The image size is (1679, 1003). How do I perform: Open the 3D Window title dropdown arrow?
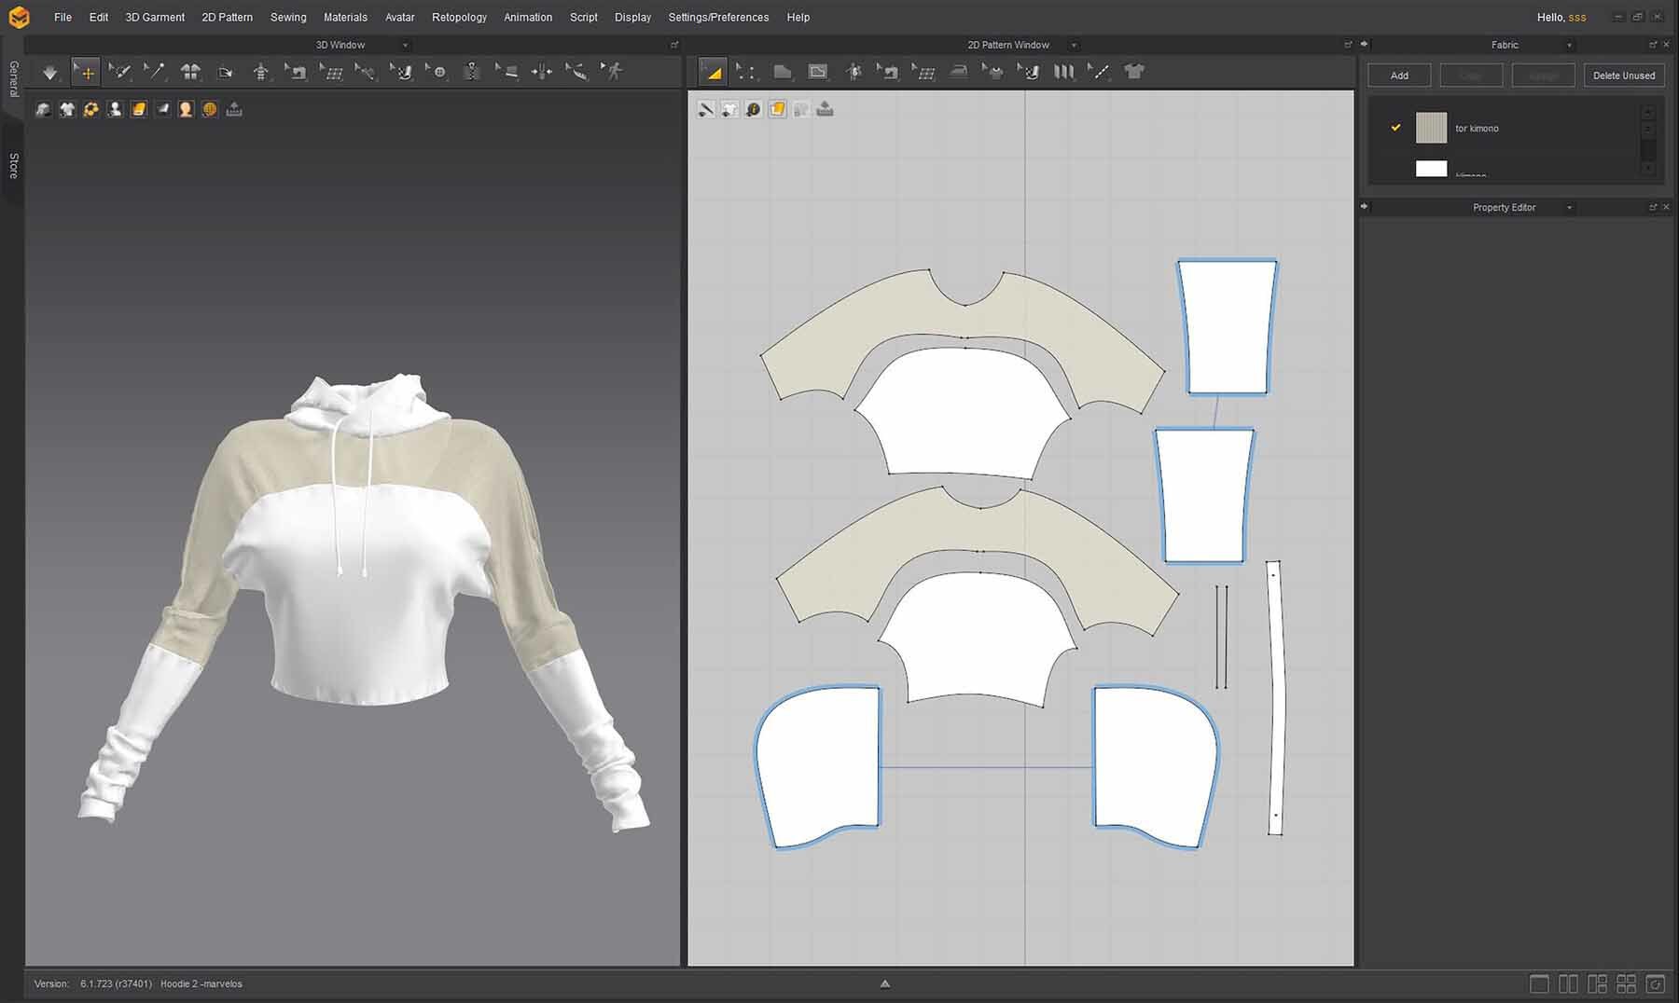pos(405,45)
